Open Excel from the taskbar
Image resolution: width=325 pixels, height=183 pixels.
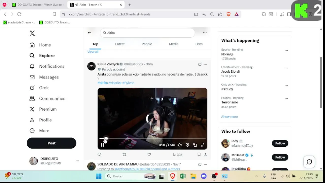183,176
